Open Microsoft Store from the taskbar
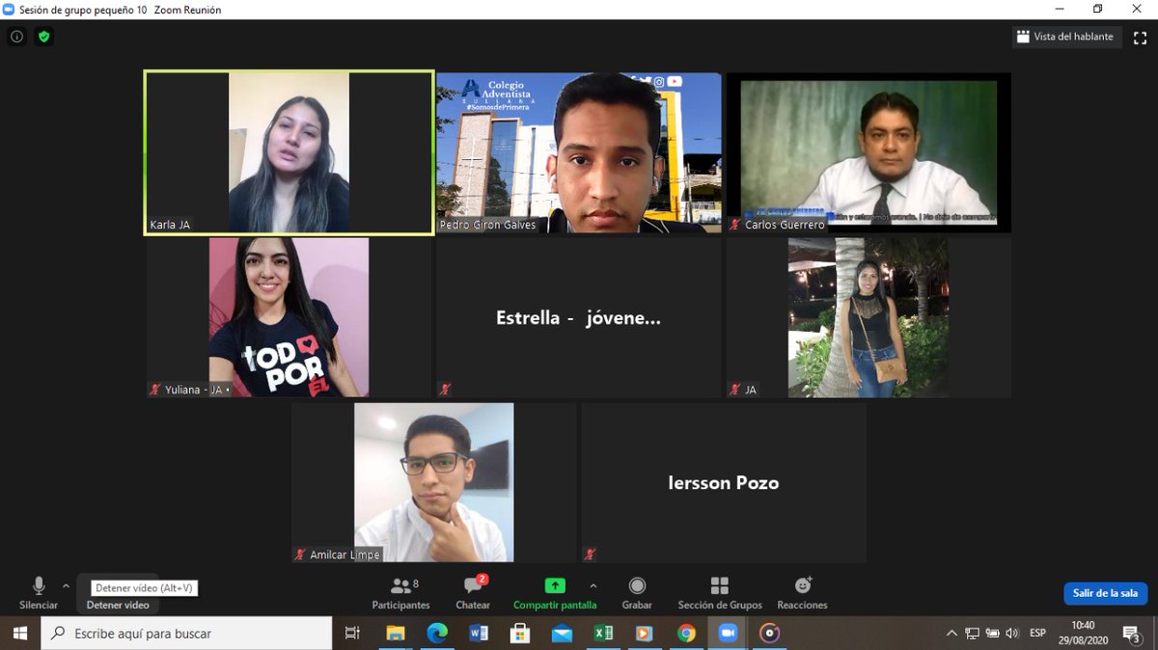The height and width of the screenshot is (650, 1158). (x=520, y=634)
